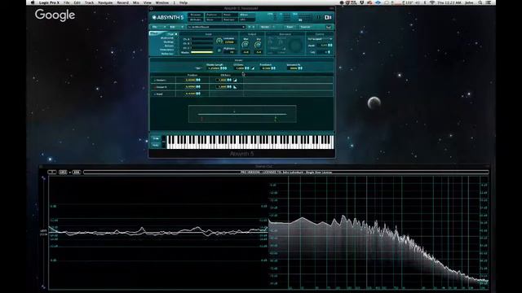The image size is (522, 293).
Task: Open the Window menu
Action: click(162, 2)
